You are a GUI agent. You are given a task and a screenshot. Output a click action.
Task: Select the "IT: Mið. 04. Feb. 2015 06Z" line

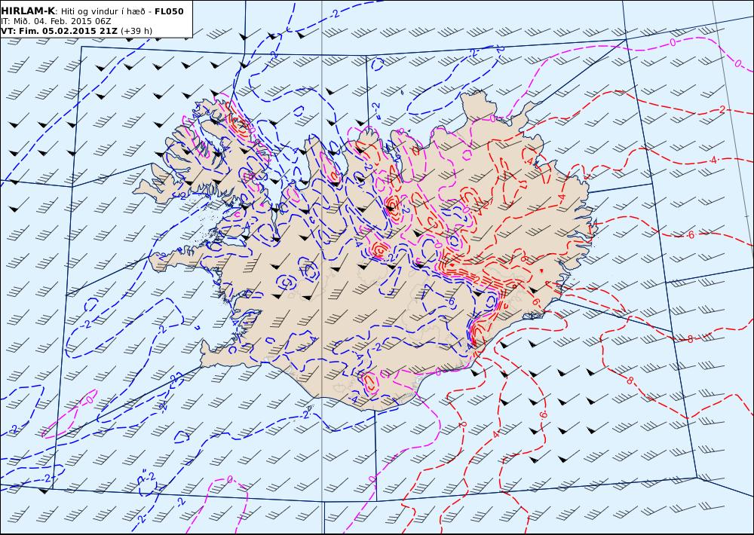point(57,21)
